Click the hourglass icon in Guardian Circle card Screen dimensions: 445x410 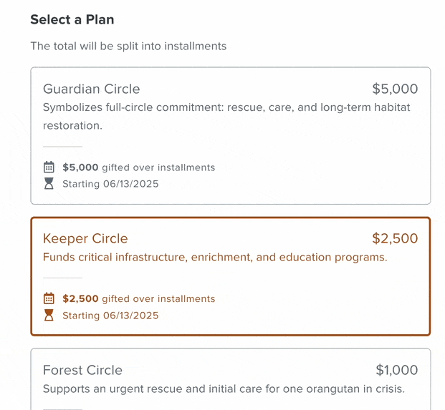click(x=49, y=184)
